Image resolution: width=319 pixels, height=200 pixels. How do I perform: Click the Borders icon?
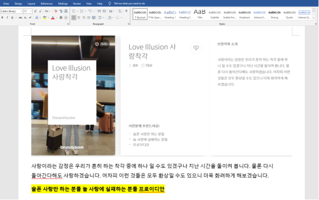(118, 18)
